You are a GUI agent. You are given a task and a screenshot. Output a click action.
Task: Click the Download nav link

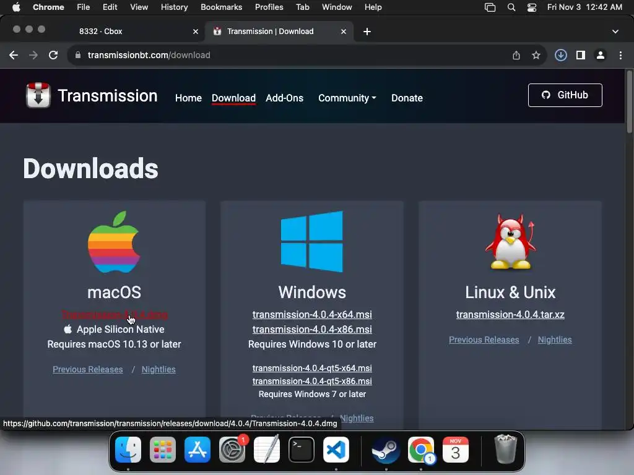click(233, 98)
